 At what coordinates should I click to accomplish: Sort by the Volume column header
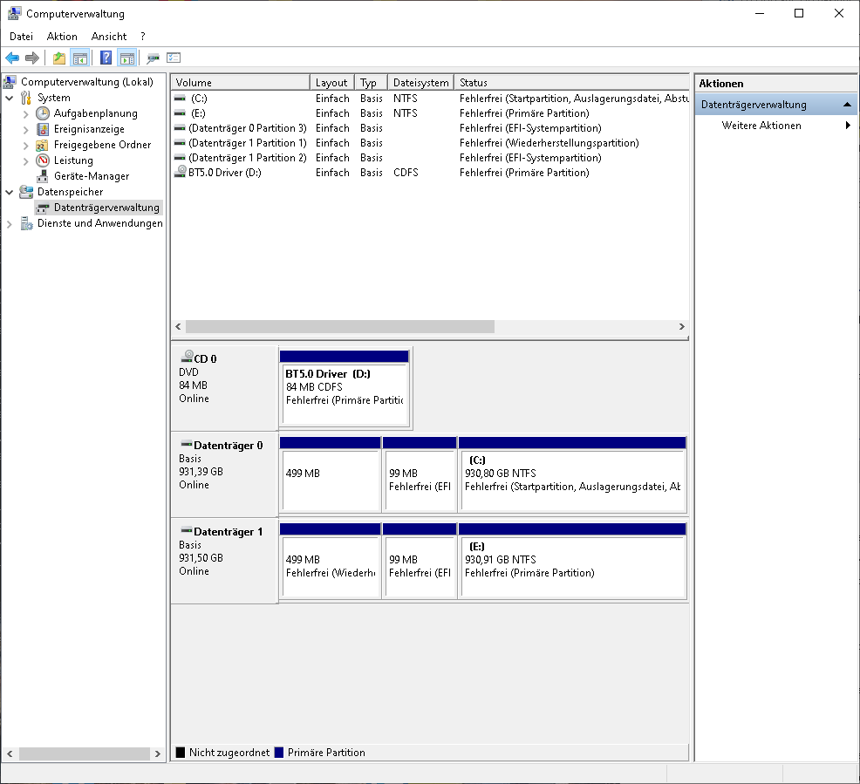coord(240,82)
